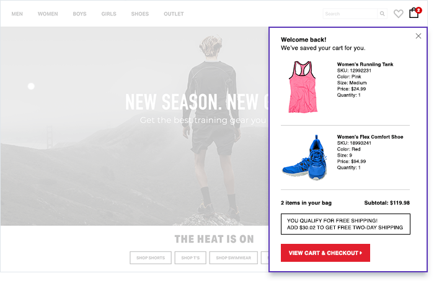
Task: Select the blue comfort shoe thumbnail
Action: (x=304, y=158)
